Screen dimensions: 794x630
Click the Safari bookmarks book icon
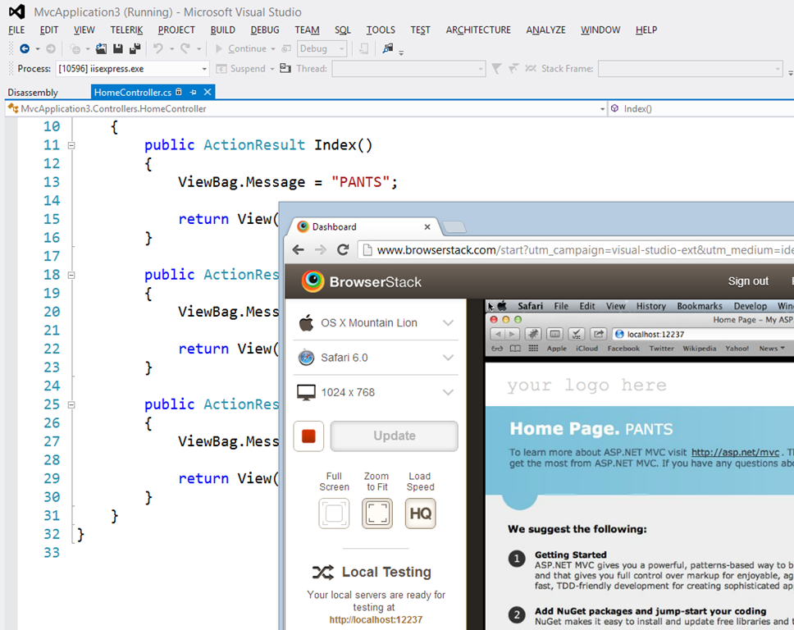pos(515,349)
